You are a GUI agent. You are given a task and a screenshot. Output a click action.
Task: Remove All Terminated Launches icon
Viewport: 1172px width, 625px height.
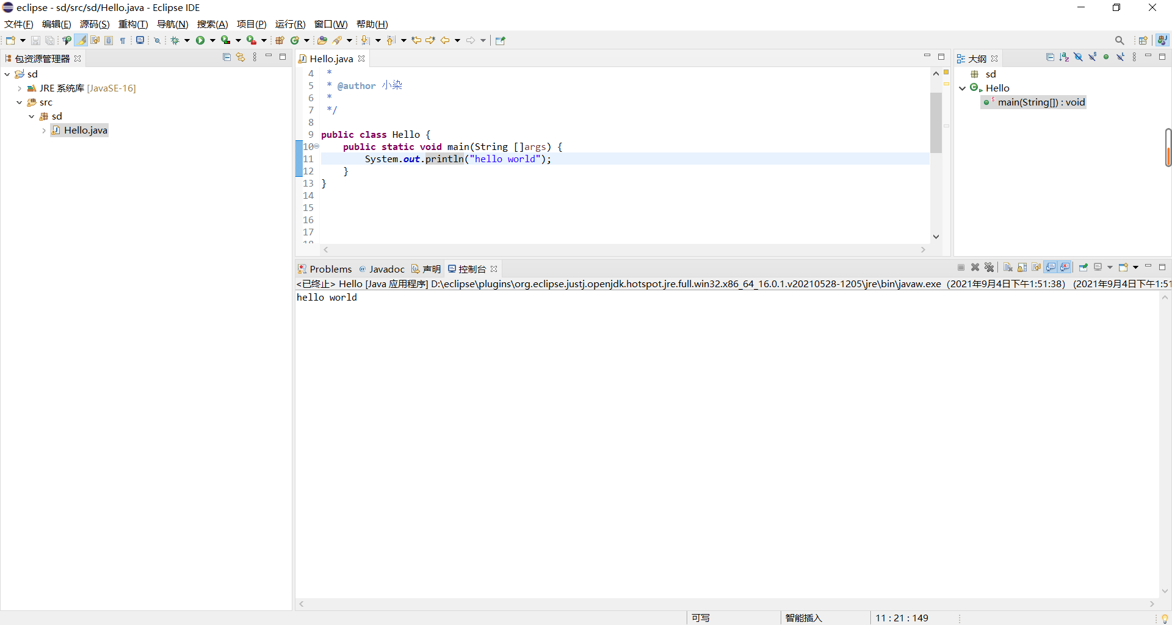click(x=989, y=267)
